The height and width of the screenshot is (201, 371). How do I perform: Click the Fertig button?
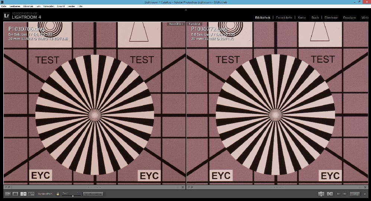pos(355,194)
